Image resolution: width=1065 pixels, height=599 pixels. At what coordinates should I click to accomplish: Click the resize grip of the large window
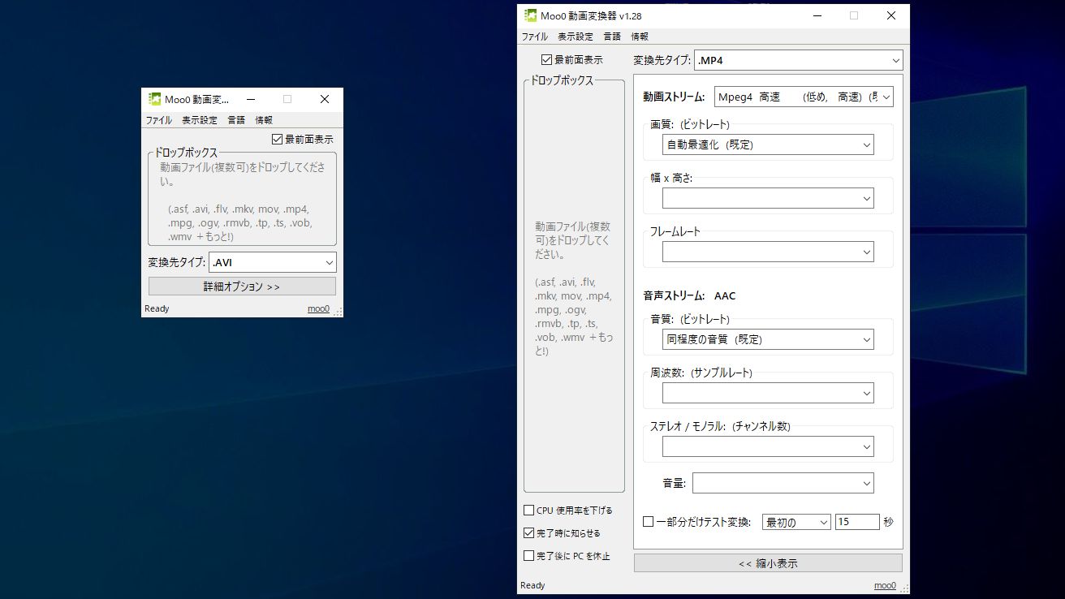click(904, 588)
